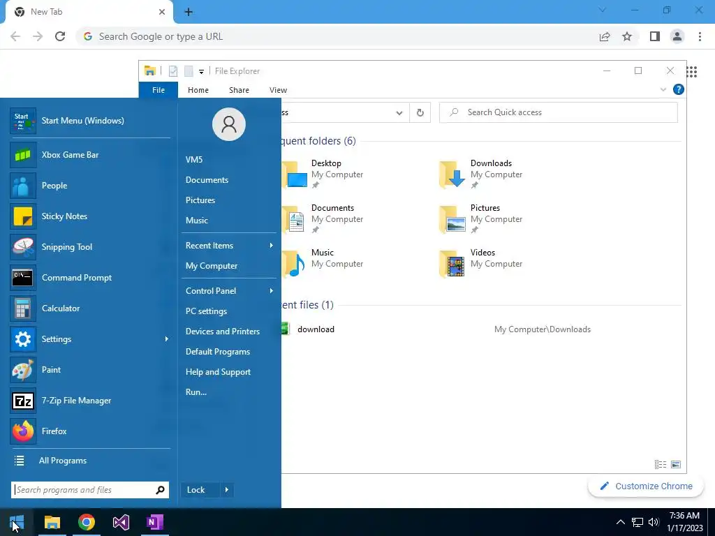715x536 pixels.
Task: Launch Command Prompt
Action: (x=90, y=278)
